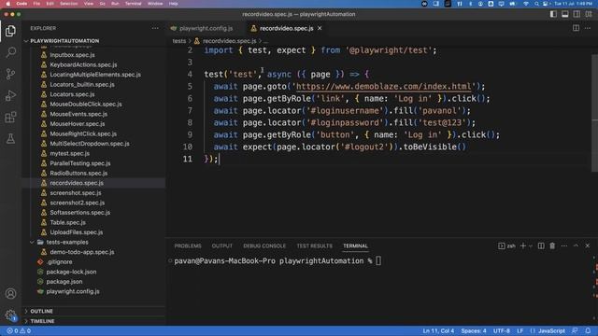
Task: Open screenshot2.spec.js file
Action: (x=77, y=203)
